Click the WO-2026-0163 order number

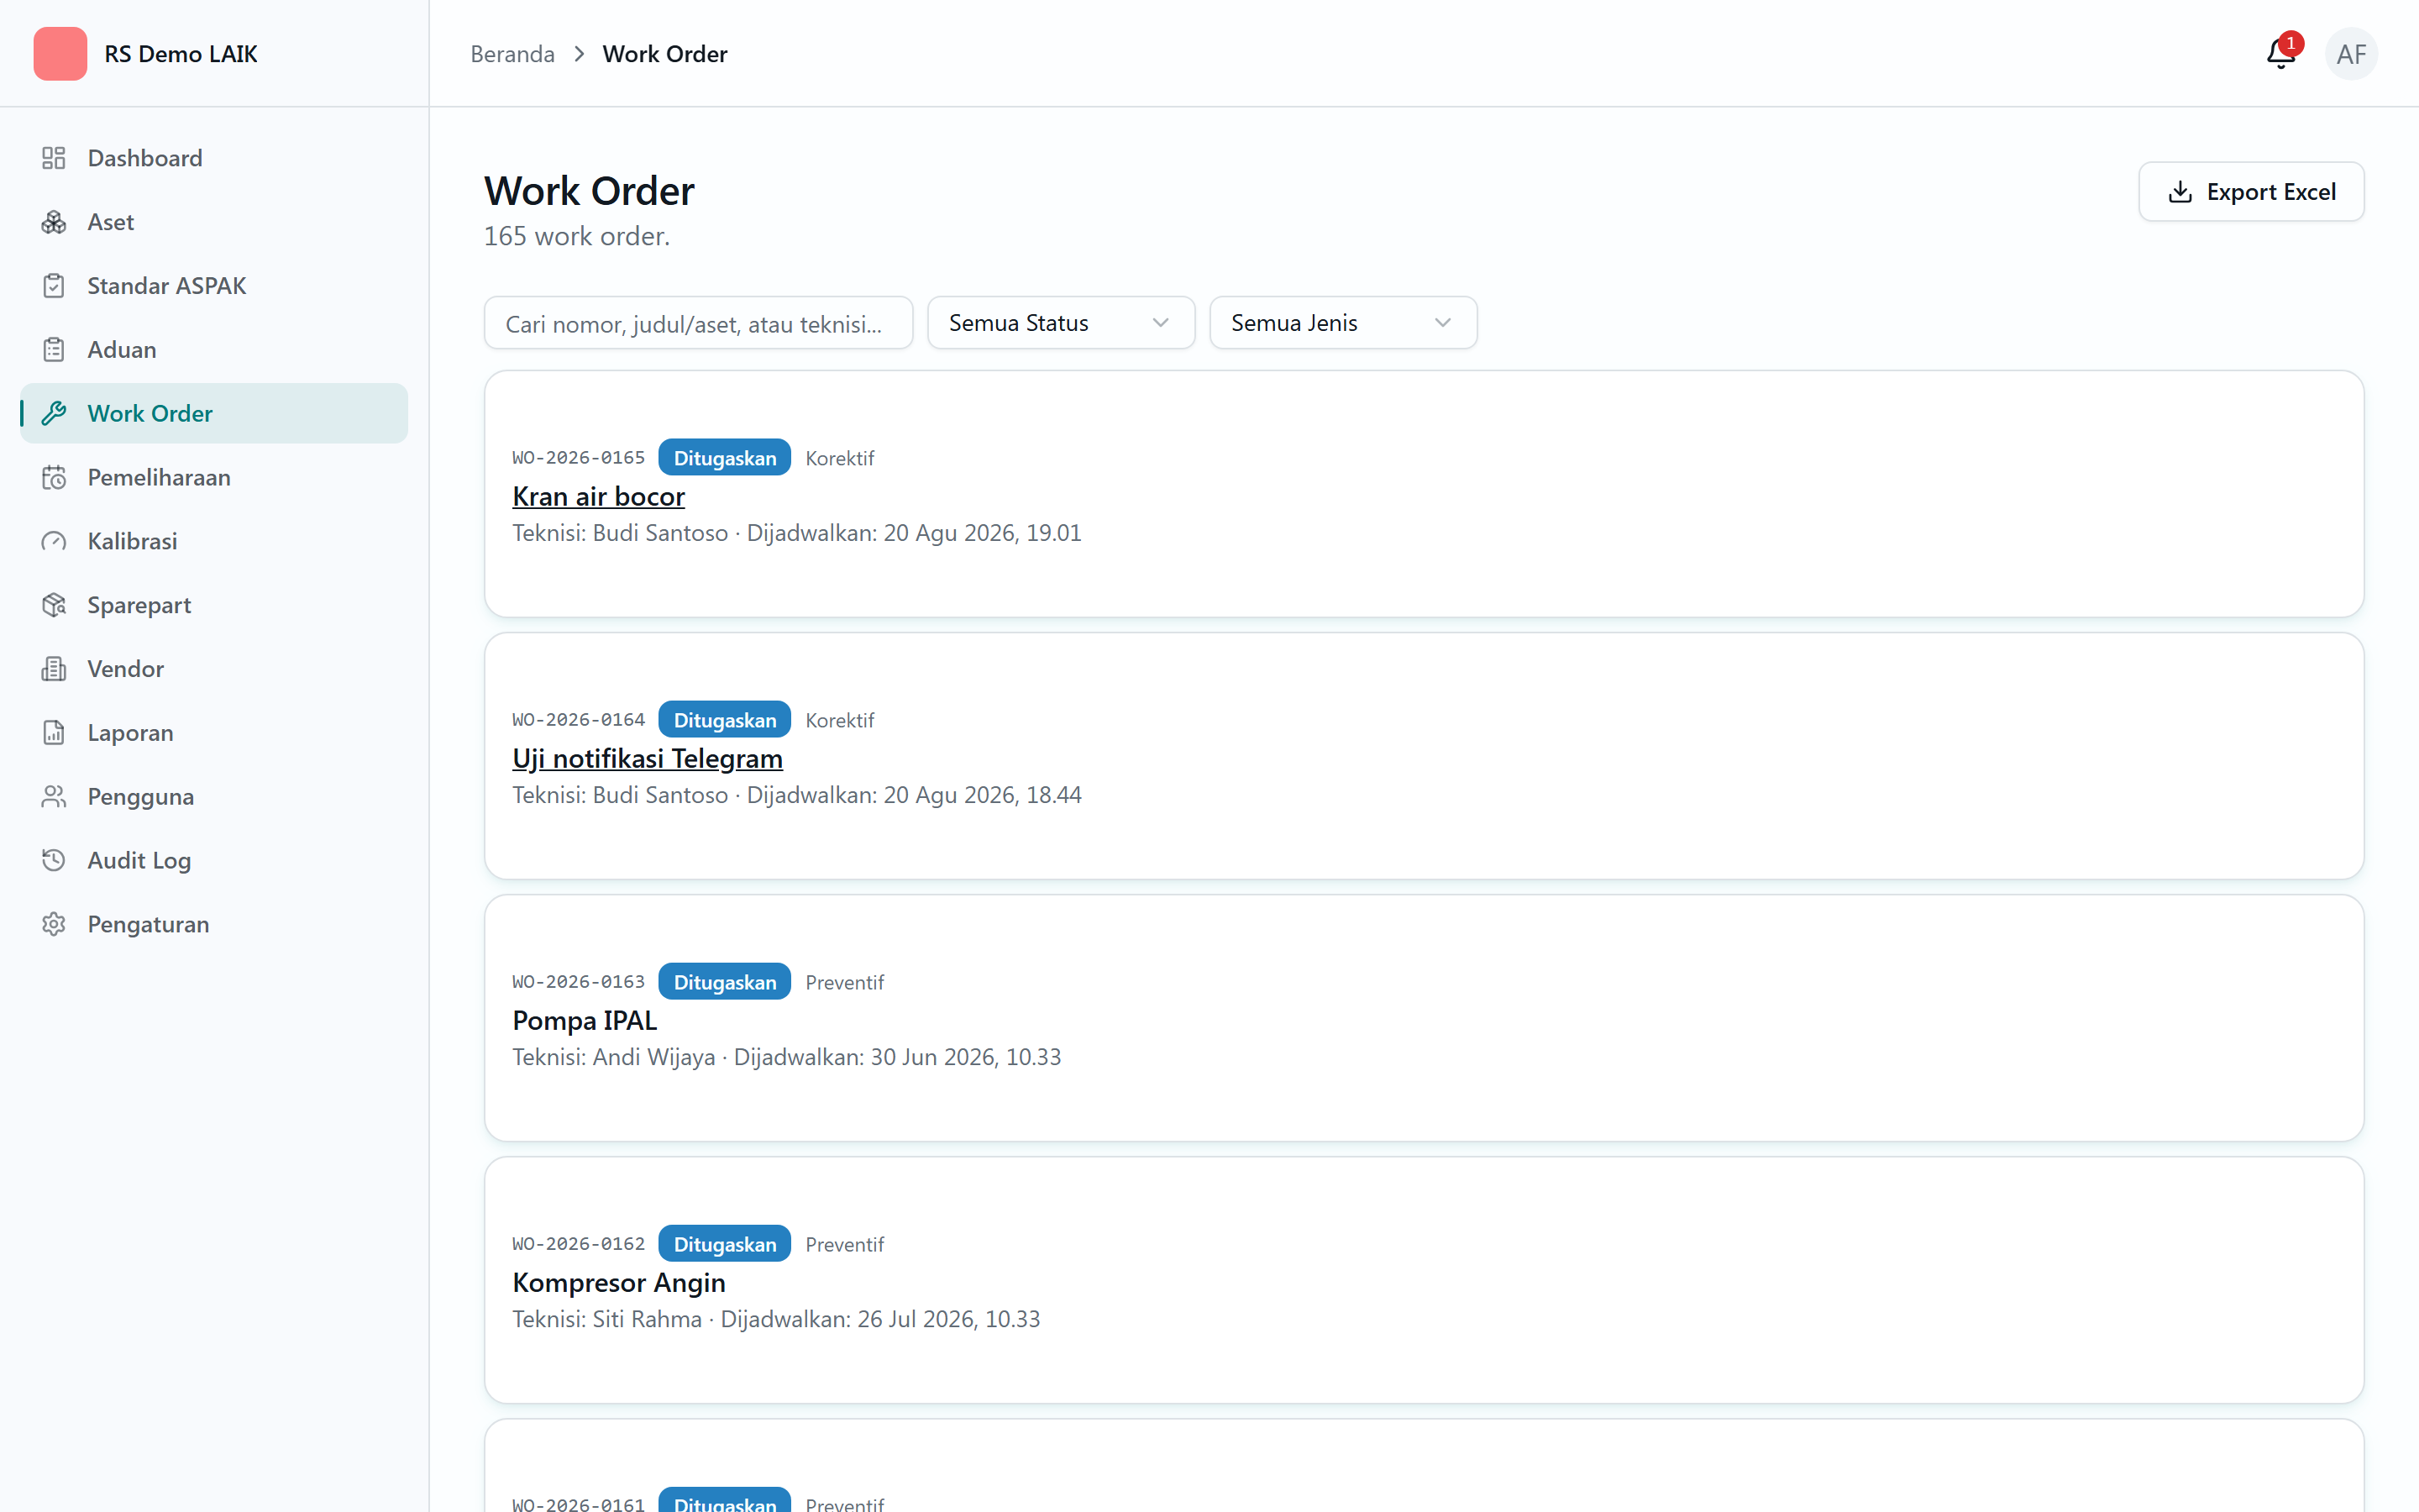pos(578,982)
